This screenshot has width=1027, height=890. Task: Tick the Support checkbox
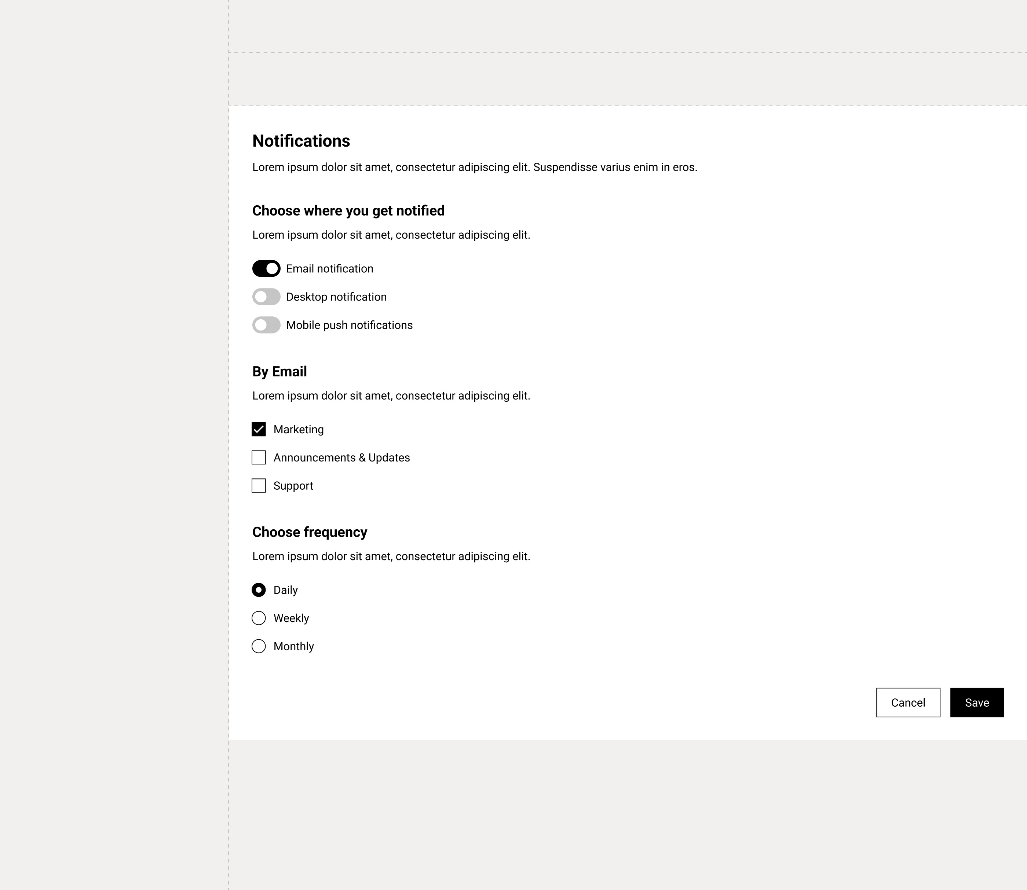click(259, 486)
